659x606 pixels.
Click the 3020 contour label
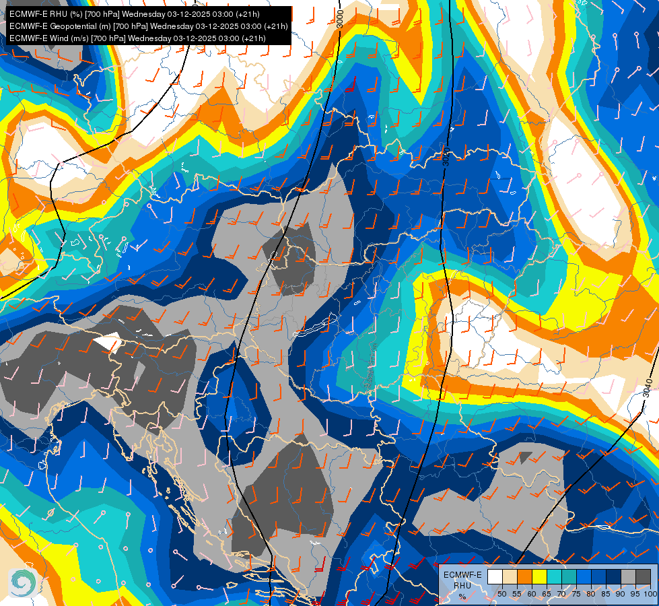click(446, 156)
